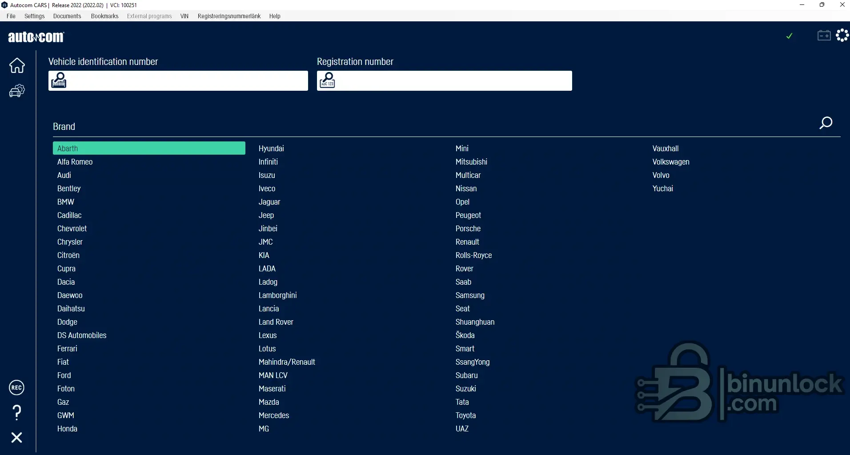Open the Documents menu
The width and height of the screenshot is (850, 455).
coord(67,16)
